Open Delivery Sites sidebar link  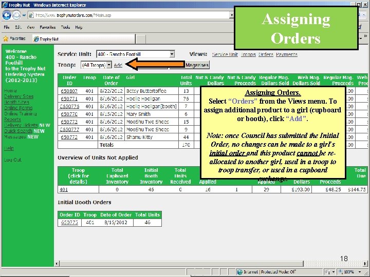pyautogui.click(x=18, y=96)
